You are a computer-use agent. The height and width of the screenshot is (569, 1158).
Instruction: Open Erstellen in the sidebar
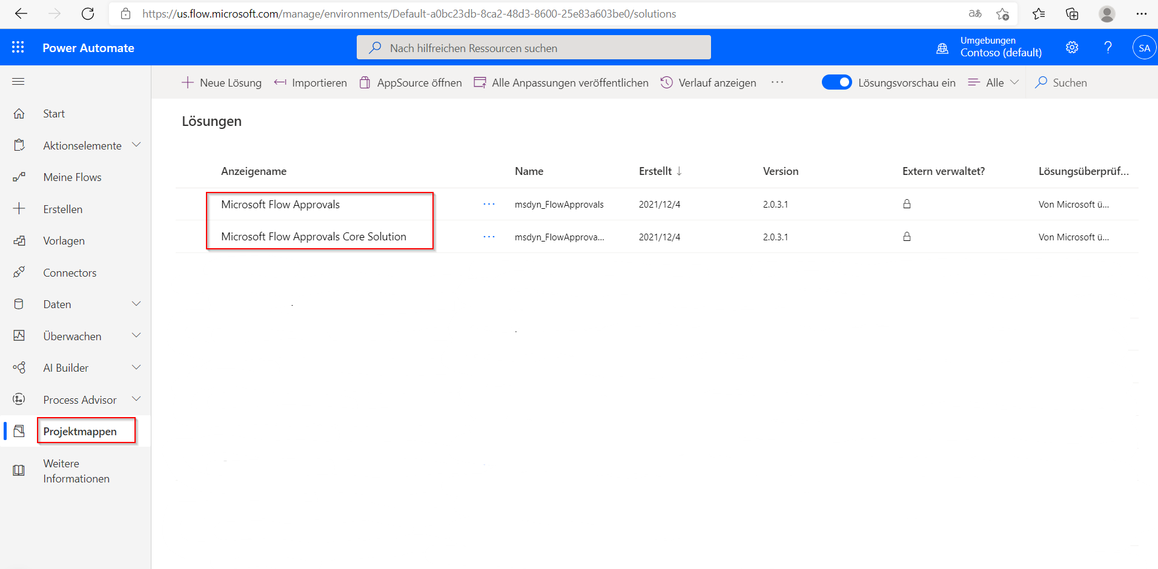[63, 209]
